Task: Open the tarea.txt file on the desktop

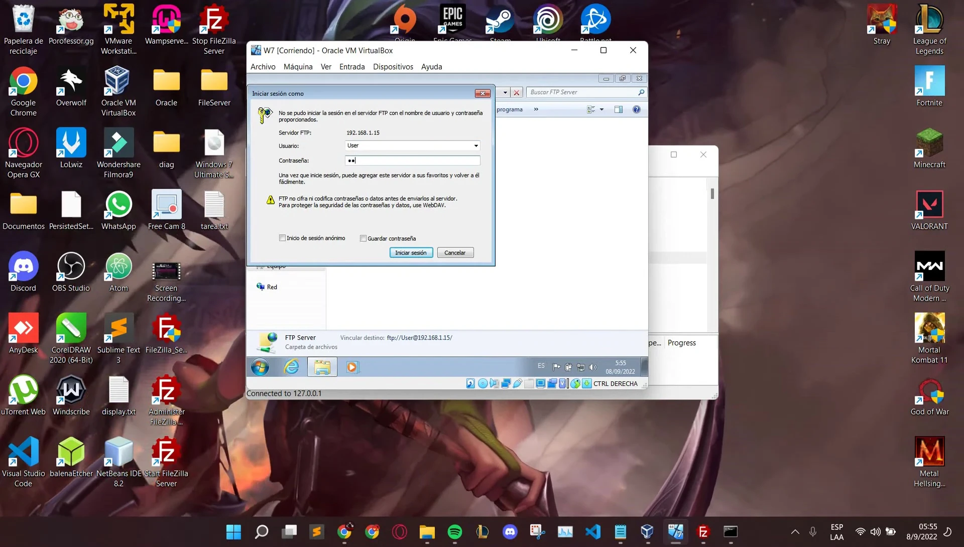Action: [214, 211]
